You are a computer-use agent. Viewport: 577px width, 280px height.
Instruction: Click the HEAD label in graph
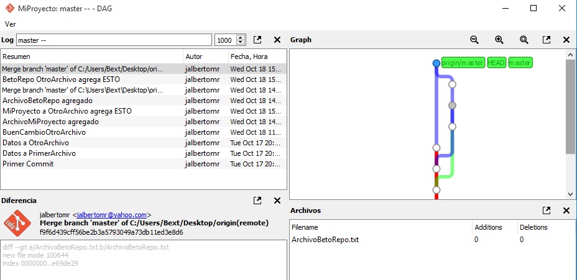496,63
